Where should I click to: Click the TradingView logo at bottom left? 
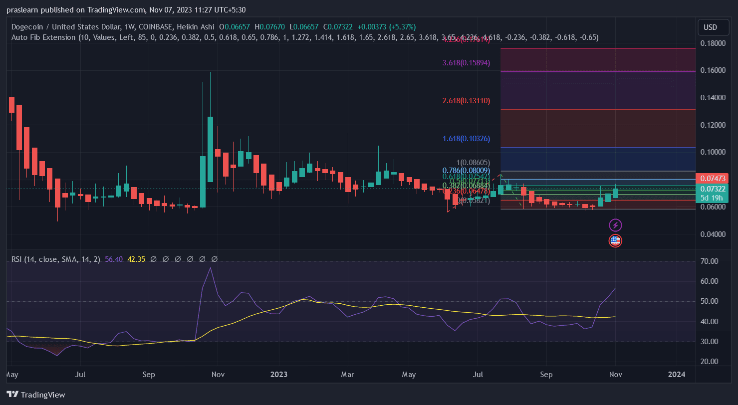point(36,395)
